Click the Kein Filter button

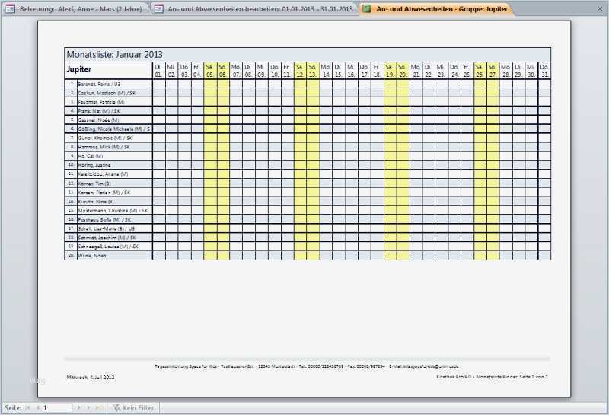coord(134,408)
